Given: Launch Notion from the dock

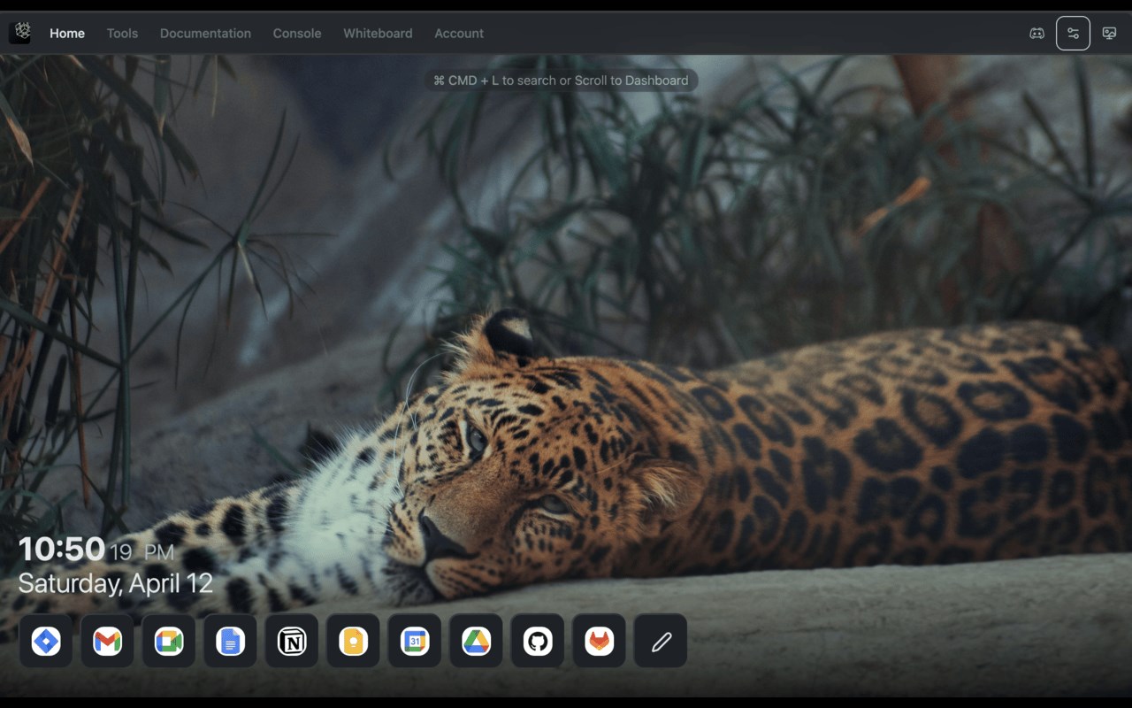Looking at the screenshot, I should pos(292,641).
